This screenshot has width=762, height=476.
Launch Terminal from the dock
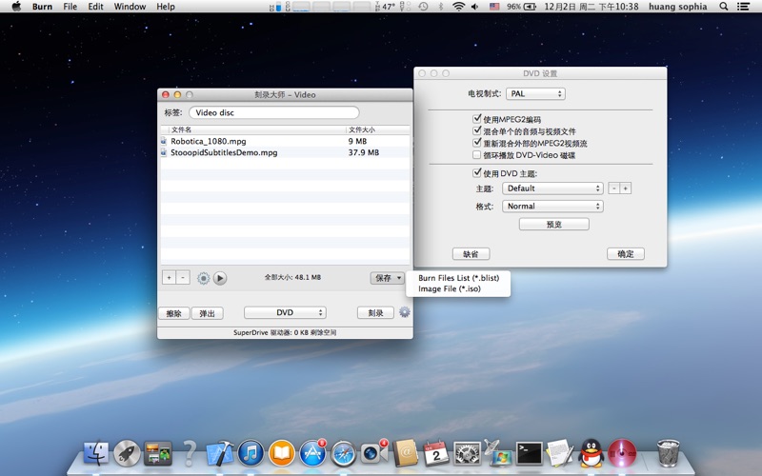tap(529, 453)
